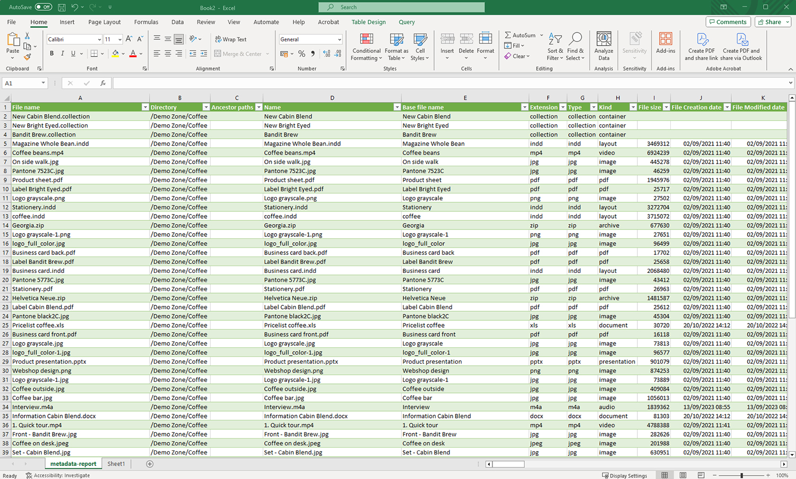Click the Cut scissors icon
Screen dimensions: 796x479
28,36
